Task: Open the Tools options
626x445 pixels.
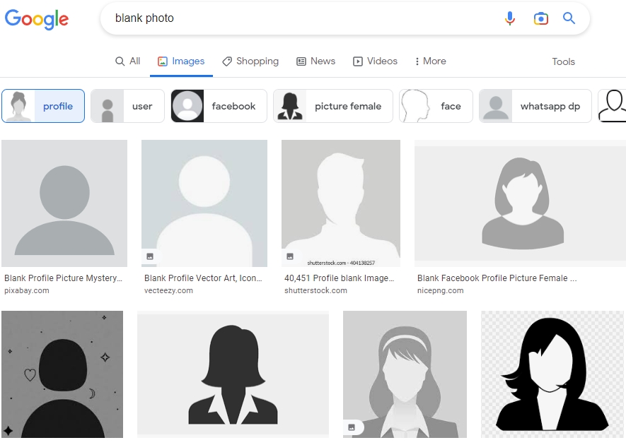Action: coord(563,61)
